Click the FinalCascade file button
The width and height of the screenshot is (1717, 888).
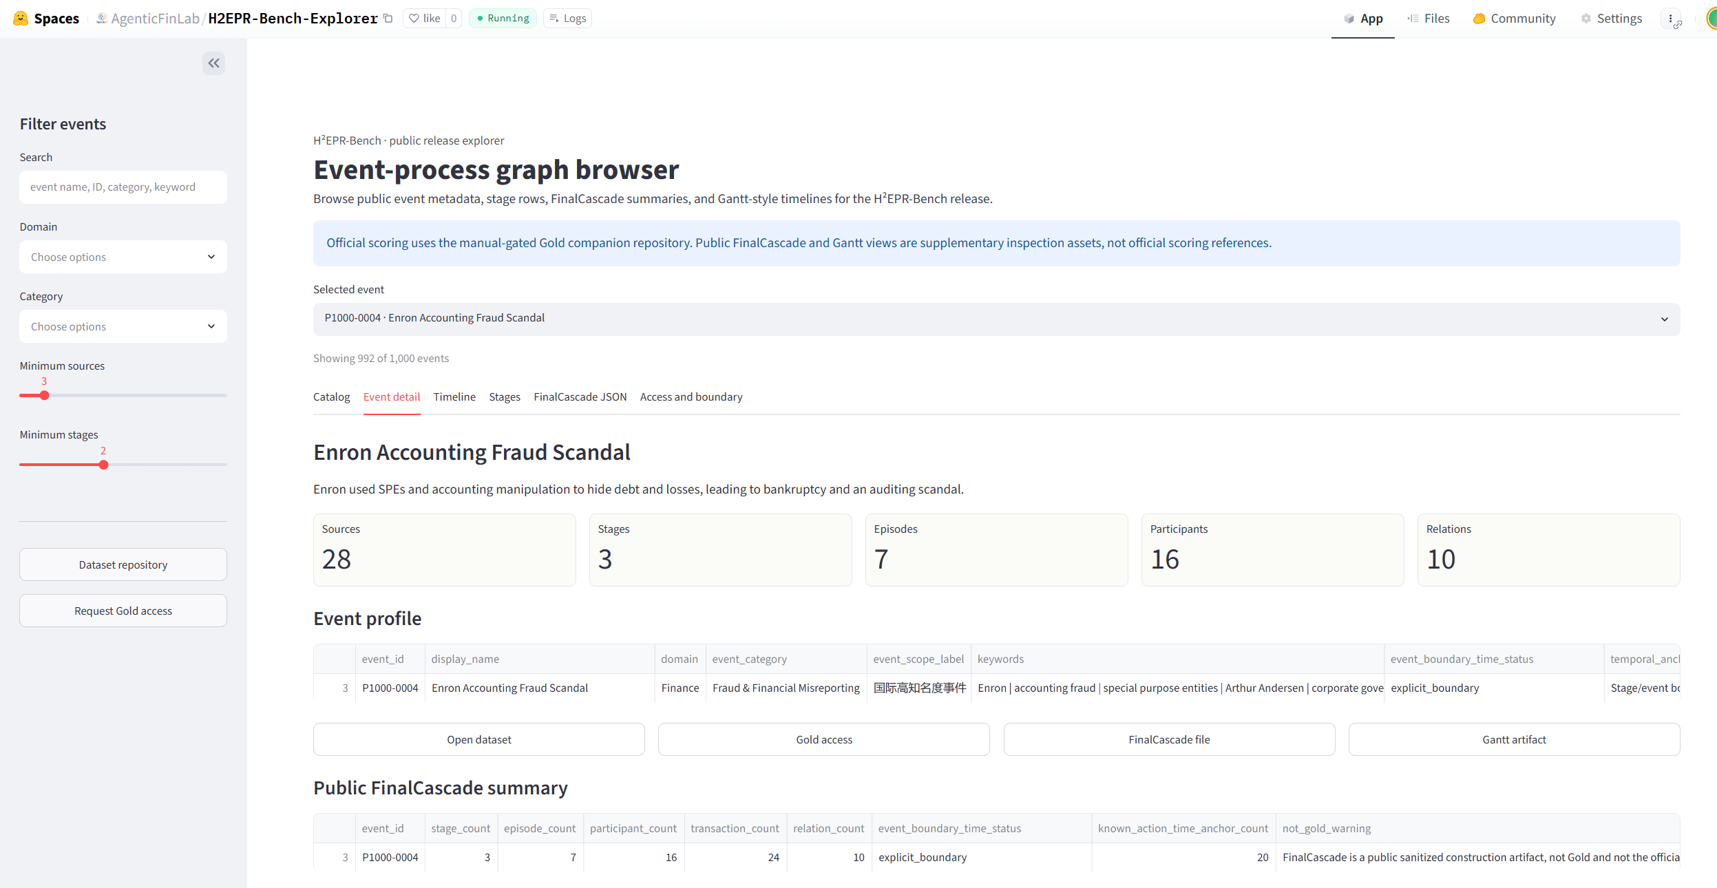[x=1169, y=739]
